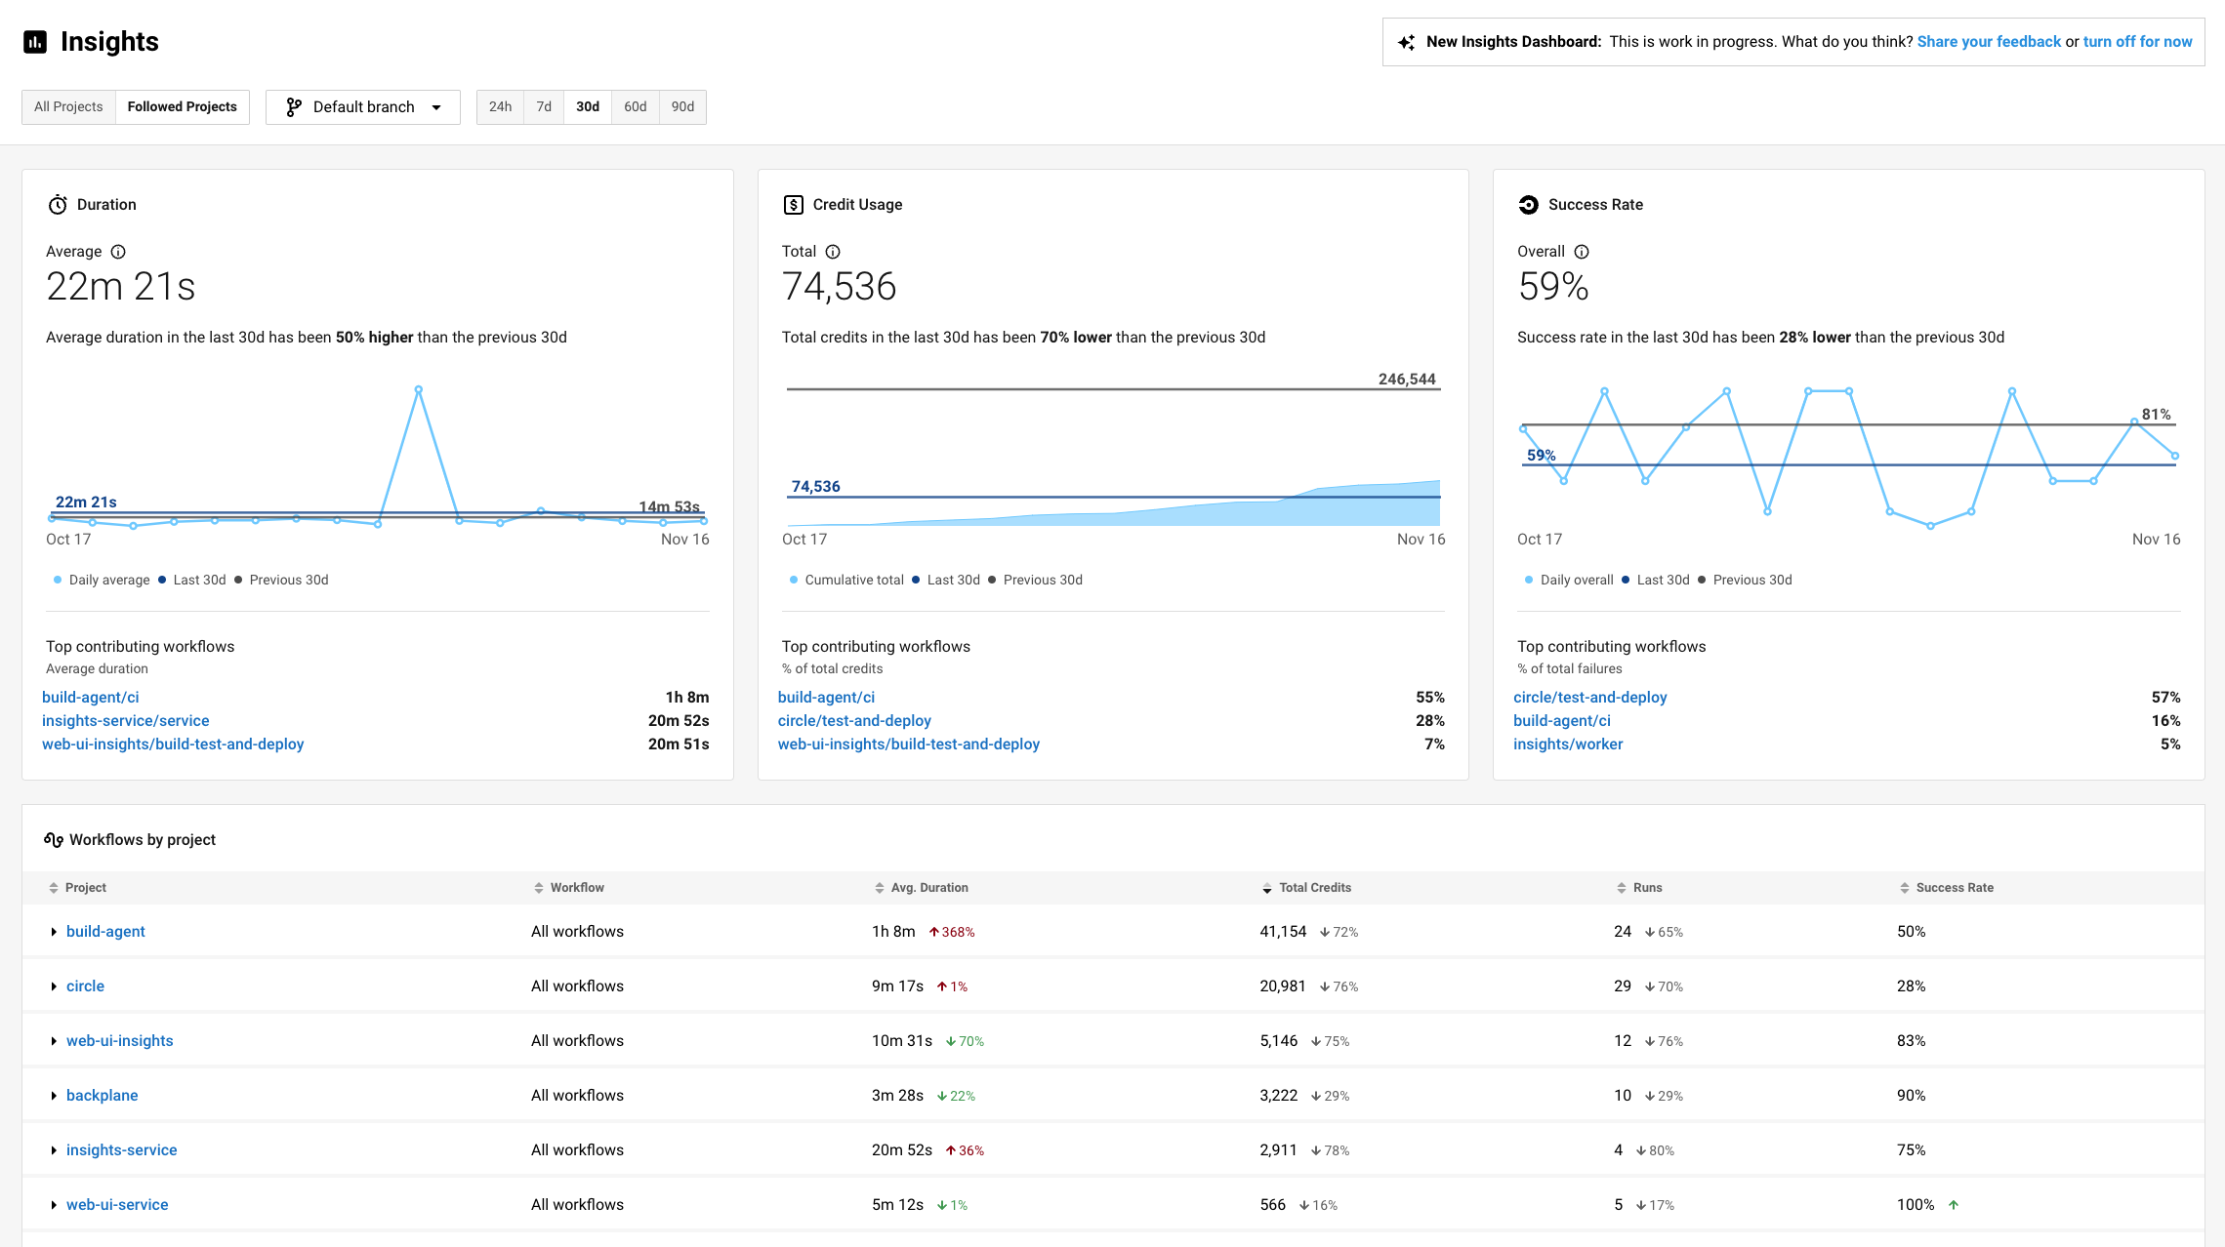Sort the table by Project column
Viewport: 2225px width, 1247px height.
pyautogui.click(x=77, y=888)
